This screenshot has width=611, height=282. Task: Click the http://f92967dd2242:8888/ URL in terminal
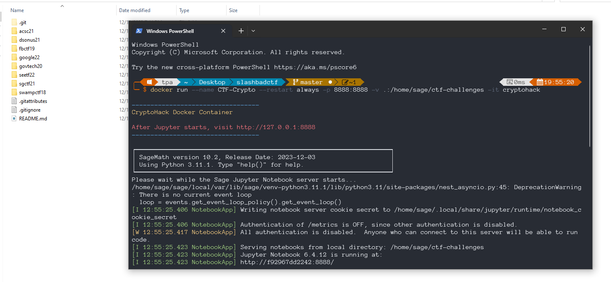(x=287, y=262)
